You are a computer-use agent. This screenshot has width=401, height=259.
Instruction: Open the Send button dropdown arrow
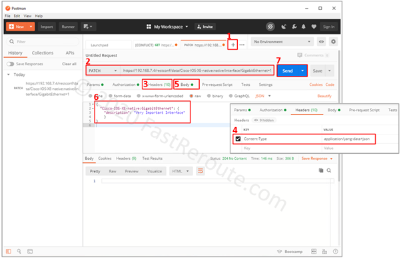[x=302, y=71]
